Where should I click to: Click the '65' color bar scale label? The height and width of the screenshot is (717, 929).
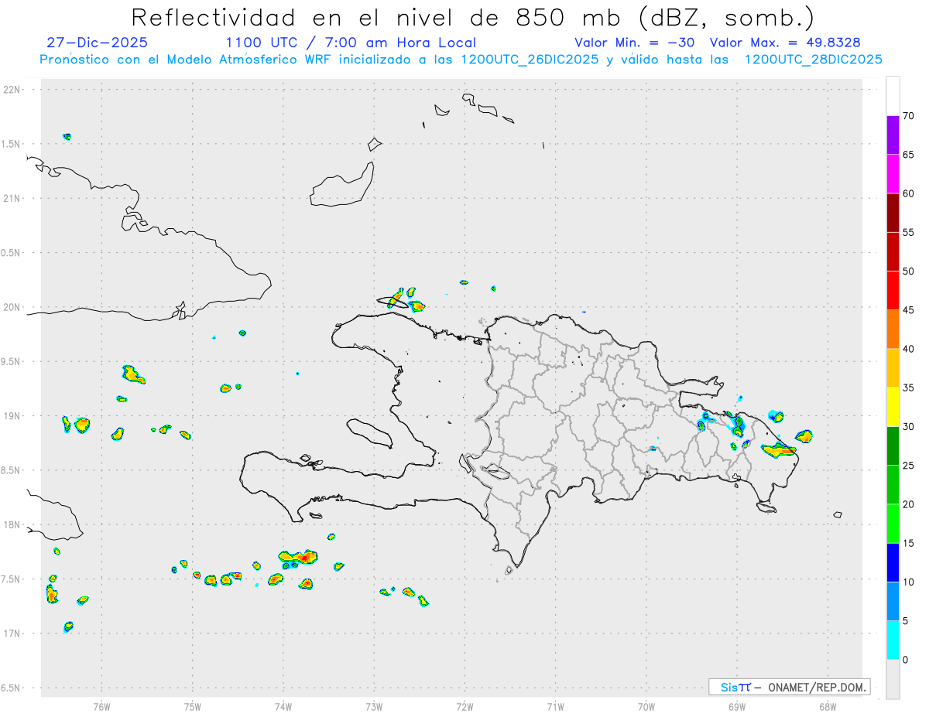(909, 155)
